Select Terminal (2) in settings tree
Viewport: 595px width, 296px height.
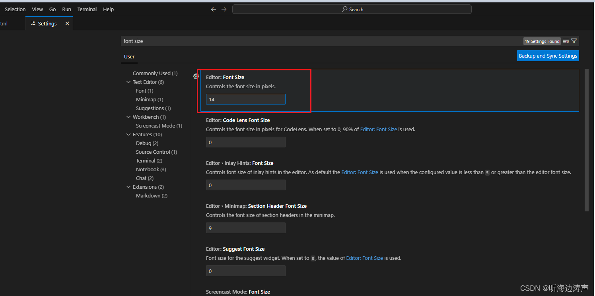pos(149,161)
